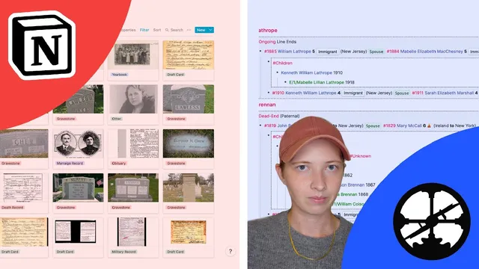Click the Ongoing status label
This screenshot has height=269, width=479.
267,42
